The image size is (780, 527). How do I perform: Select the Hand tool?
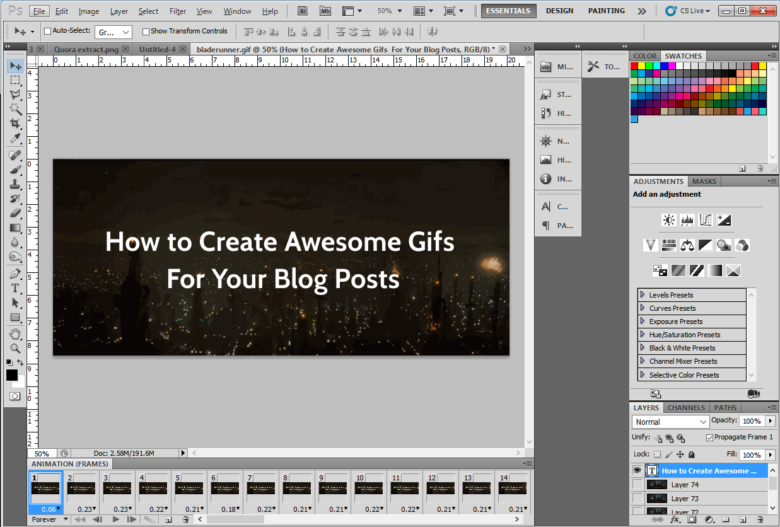click(x=15, y=333)
